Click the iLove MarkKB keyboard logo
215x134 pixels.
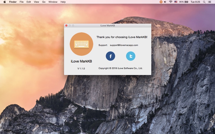(81, 44)
